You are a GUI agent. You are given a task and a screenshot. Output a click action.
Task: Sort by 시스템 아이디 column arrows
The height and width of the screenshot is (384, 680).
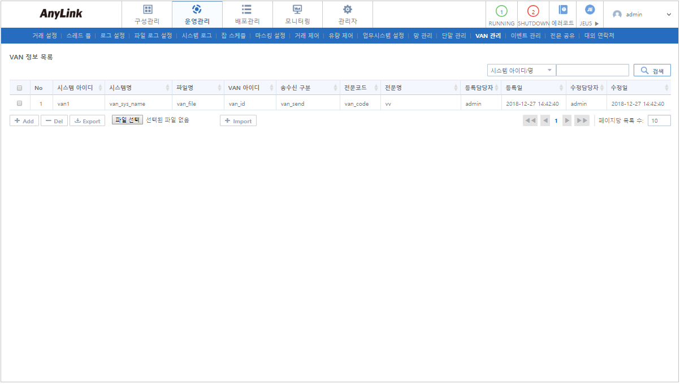(101, 88)
